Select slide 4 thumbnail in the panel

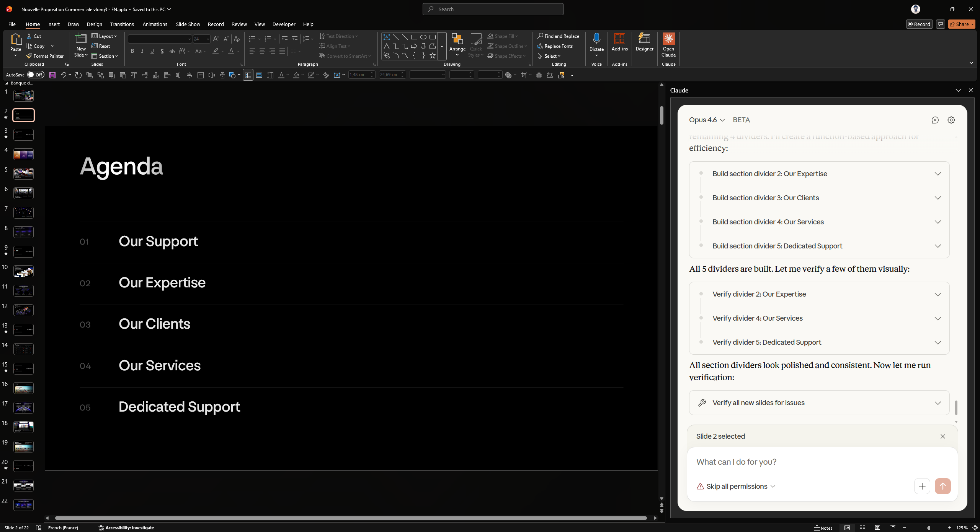coord(23,154)
